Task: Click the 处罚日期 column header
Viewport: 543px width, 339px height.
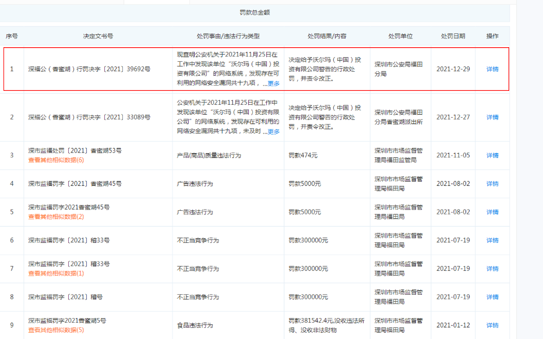Action: coord(453,35)
